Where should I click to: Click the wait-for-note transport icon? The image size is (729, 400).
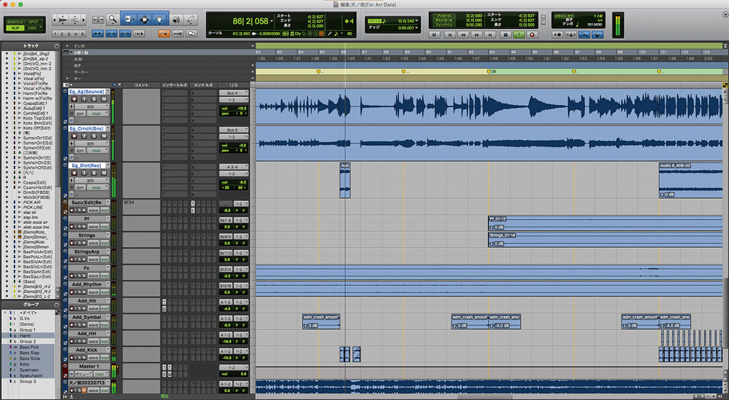point(558,35)
